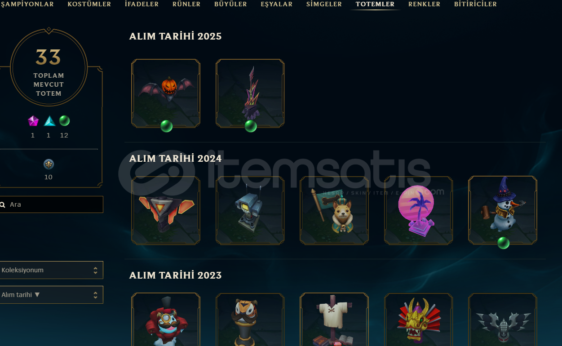Click the legacy emblem icon above 10
This screenshot has height=346, width=562.
pos(49,164)
